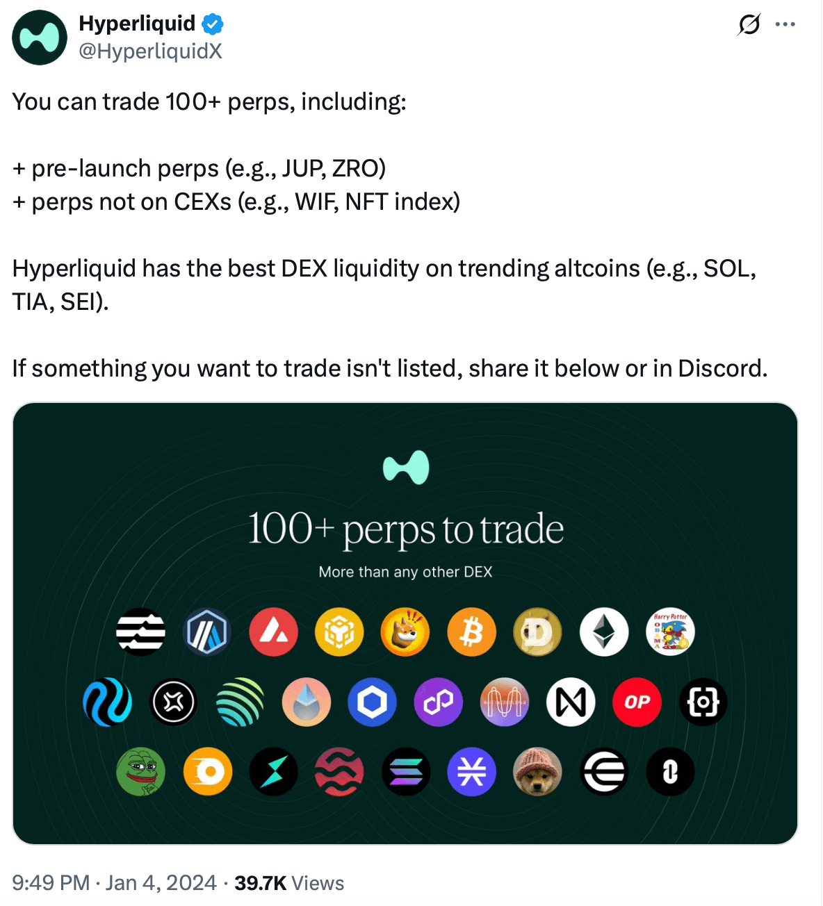Screen dimensions: 823x906
Task: Select the Harry Potter Obama Sonic icon
Action: pyautogui.click(x=669, y=632)
